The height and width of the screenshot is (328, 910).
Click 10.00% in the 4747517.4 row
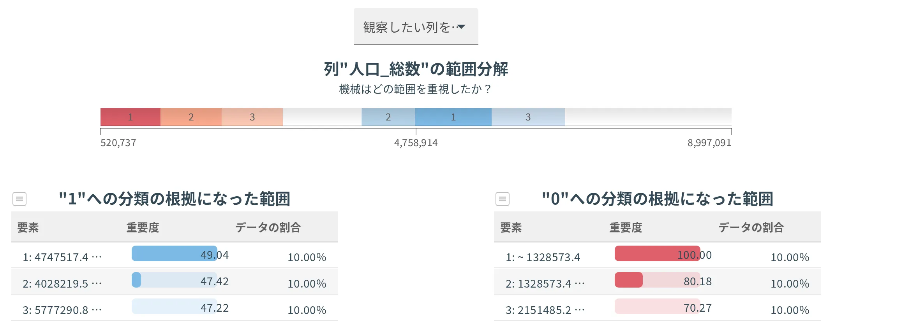[x=307, y=257]
